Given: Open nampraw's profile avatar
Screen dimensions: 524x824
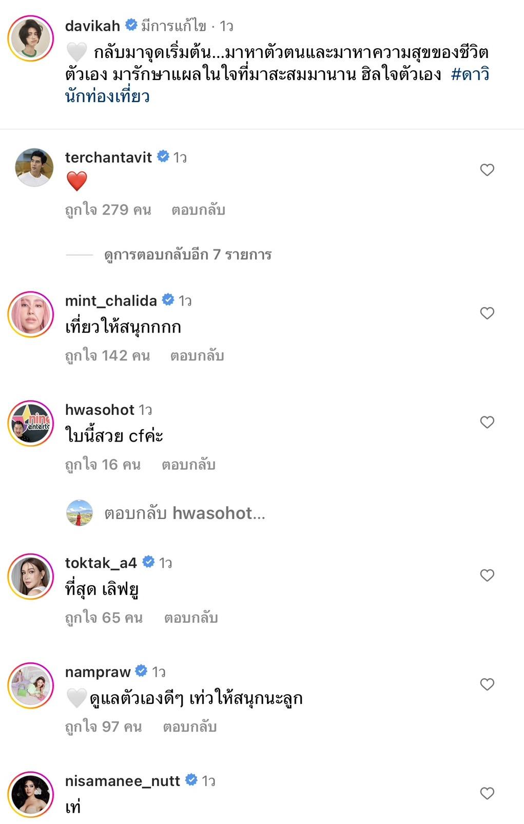Looking at the screenshot, I should click(31, 685).
